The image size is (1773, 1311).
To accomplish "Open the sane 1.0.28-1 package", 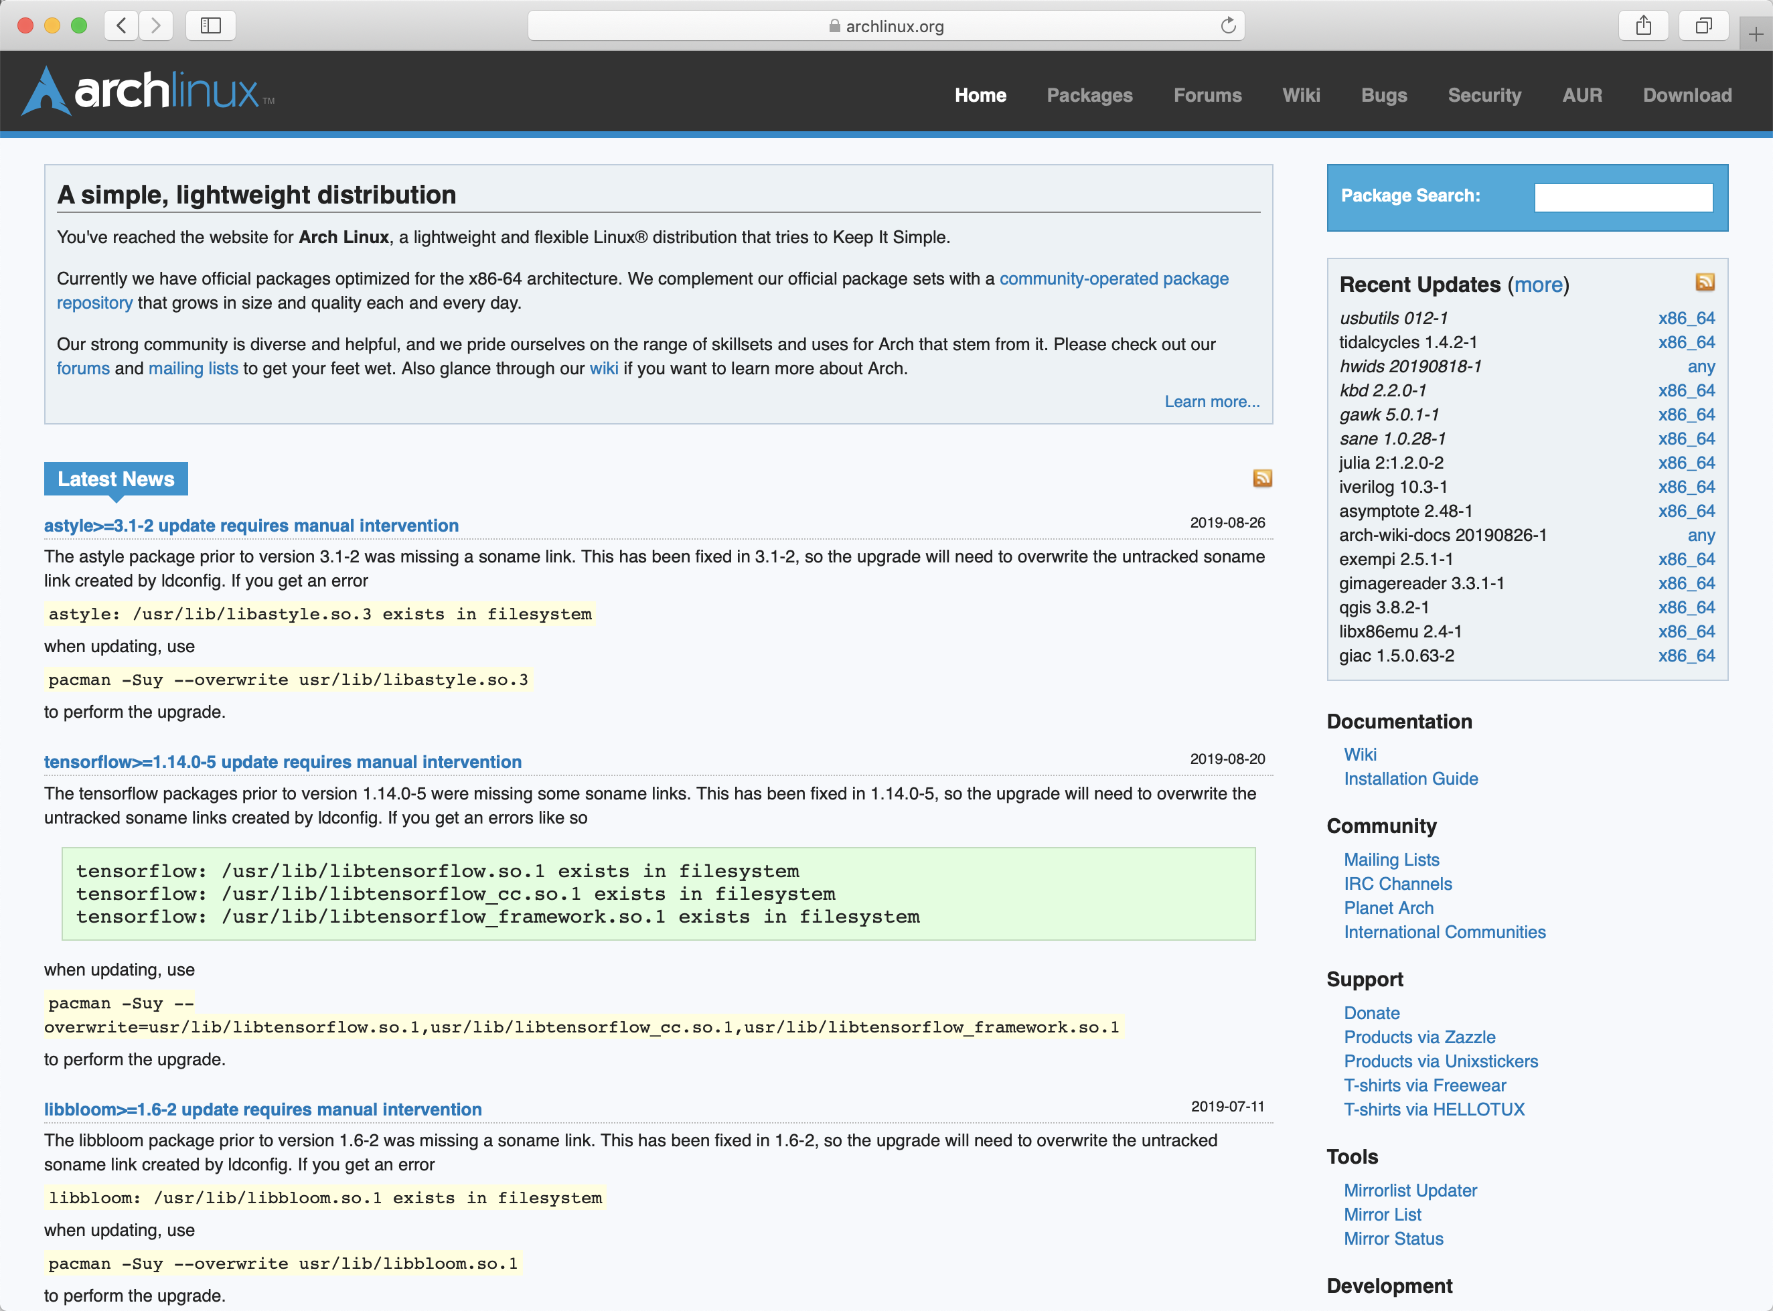I will pyautogui.click(x=1392, y=439).
